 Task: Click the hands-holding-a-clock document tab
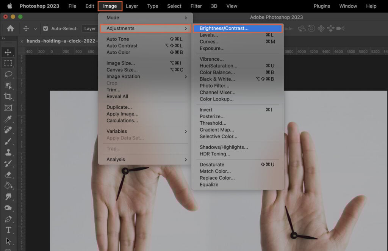61,41
